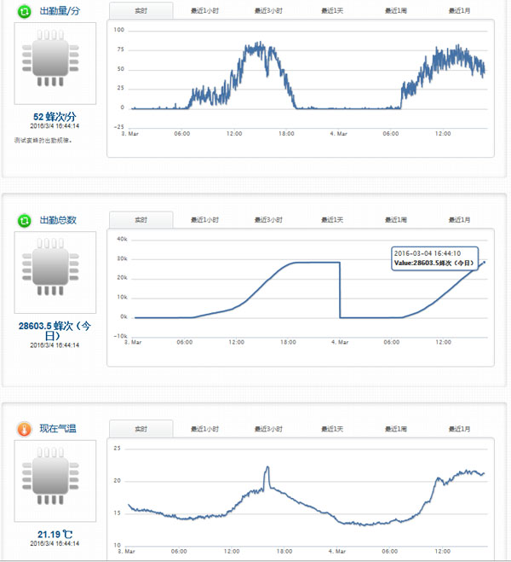Click the 4. Mar axis label in 出勤量/分 chart

pyautogui.click(x=338, y=134)
